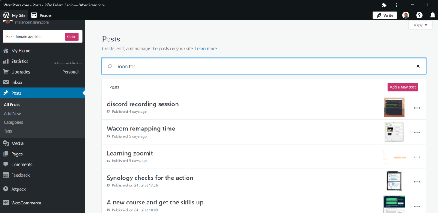Open WooCommerce in sidebar
The image size is (438, 213).
click(42, 203)
